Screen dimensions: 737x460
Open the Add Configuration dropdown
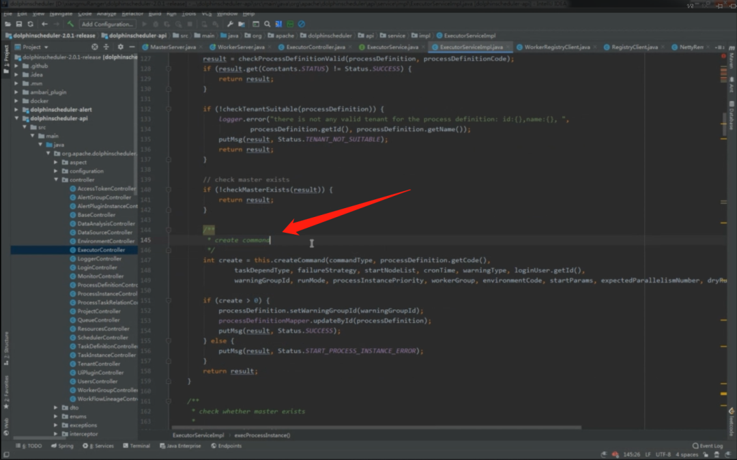(x=107, y=24)
